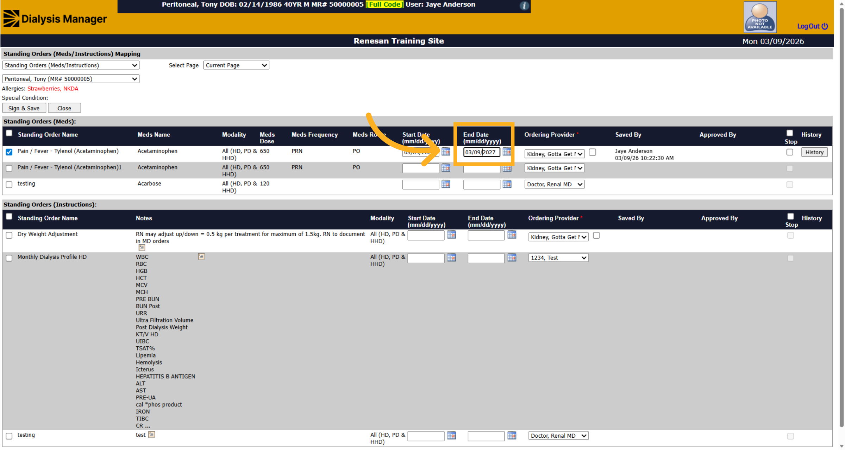
Task: Open provider dropdown showing 1234, Test
Action: tap(558, 258)
